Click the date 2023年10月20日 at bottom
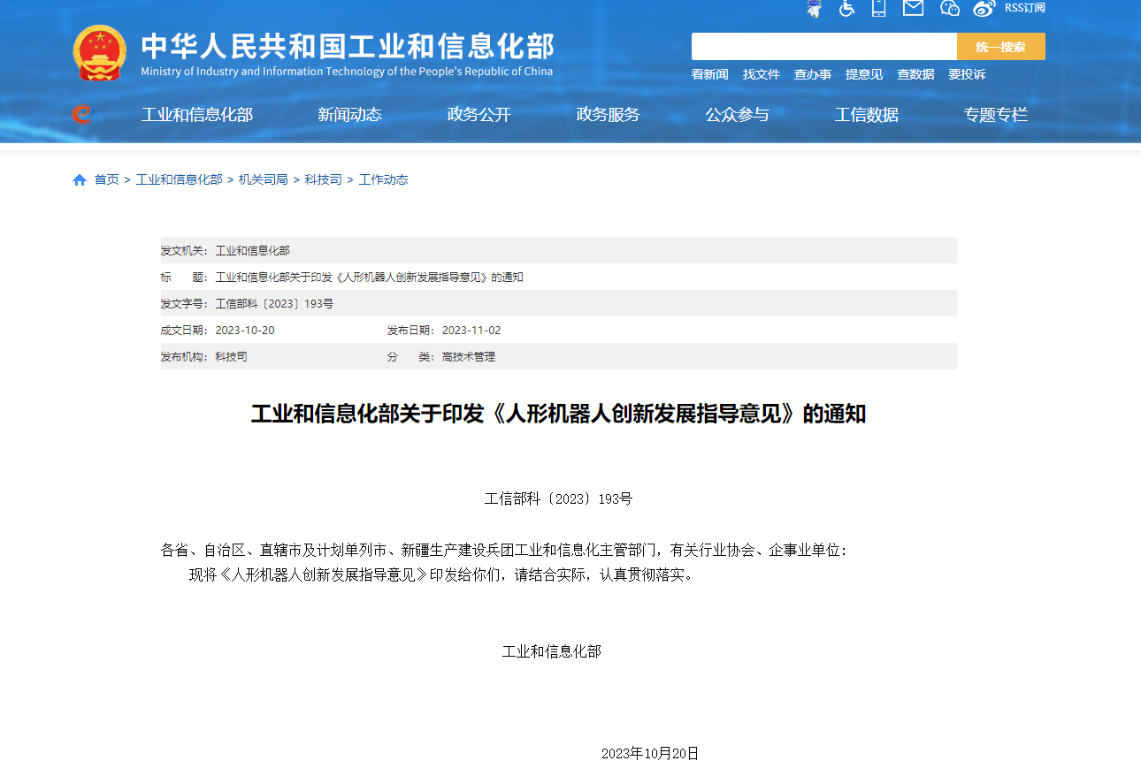The image size is (1141, 776). coord(650,753)
